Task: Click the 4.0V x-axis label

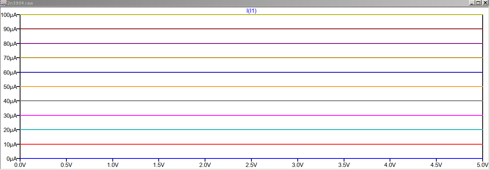Action: pyautogui.click(x=390, y=165)
